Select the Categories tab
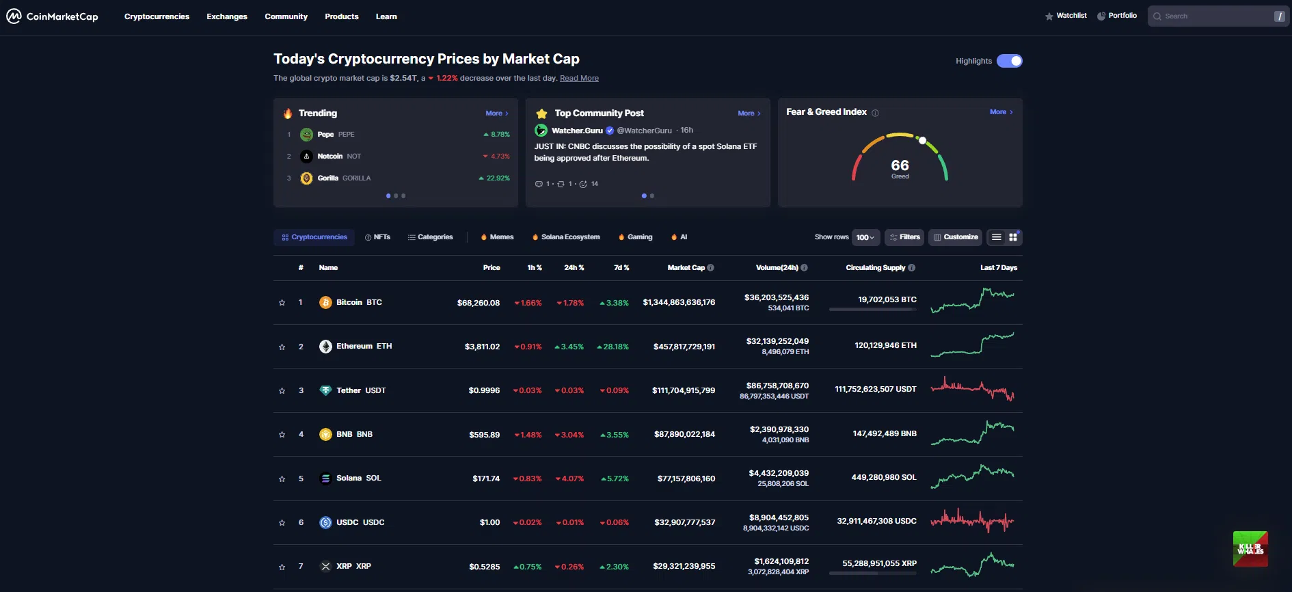Image resolution: width=1292 pixels, height=592 pixels. (x=430, y=237)
